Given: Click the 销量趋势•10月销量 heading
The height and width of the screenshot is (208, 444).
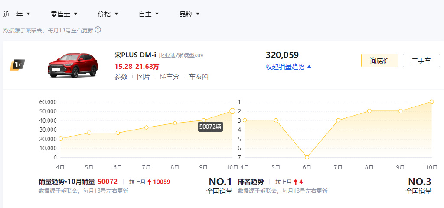Looking at the screenshot, I should (x=66, y=182).
